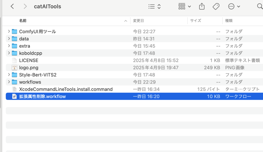Click the 125 バイト size value

(209, 89)
